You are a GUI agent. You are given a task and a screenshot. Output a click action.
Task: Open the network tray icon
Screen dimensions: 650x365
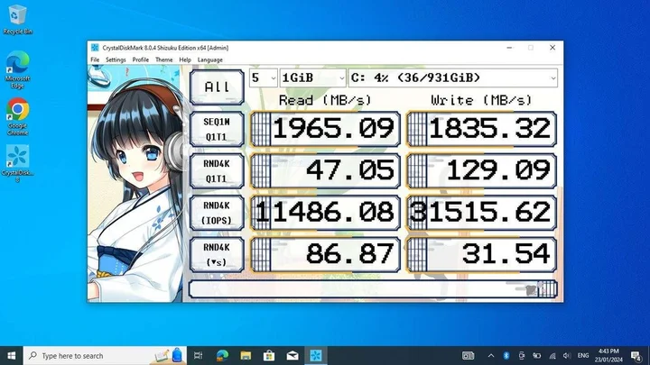(552, 355)
